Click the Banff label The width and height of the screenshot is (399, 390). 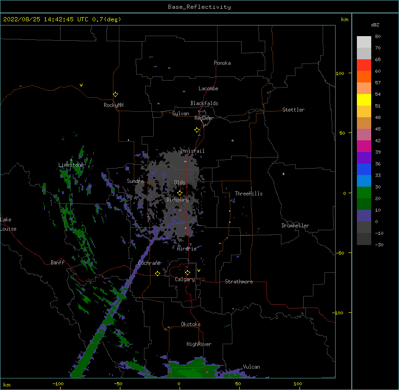click(57, 263)
